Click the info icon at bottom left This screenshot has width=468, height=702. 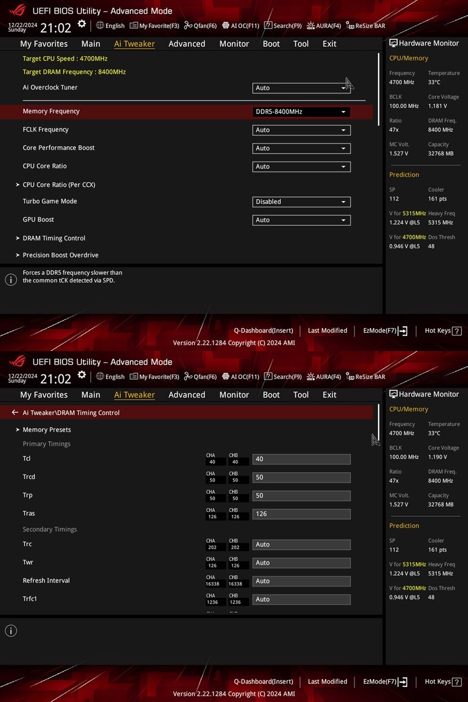click(x=10, y=631)
